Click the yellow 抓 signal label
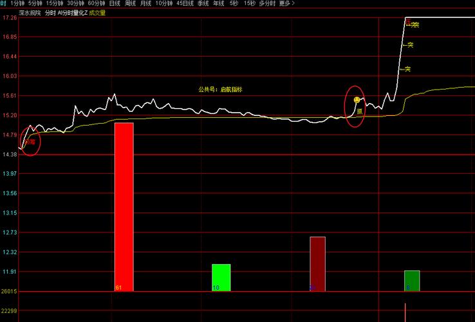 pyautogui.click(x=360, y=111)
